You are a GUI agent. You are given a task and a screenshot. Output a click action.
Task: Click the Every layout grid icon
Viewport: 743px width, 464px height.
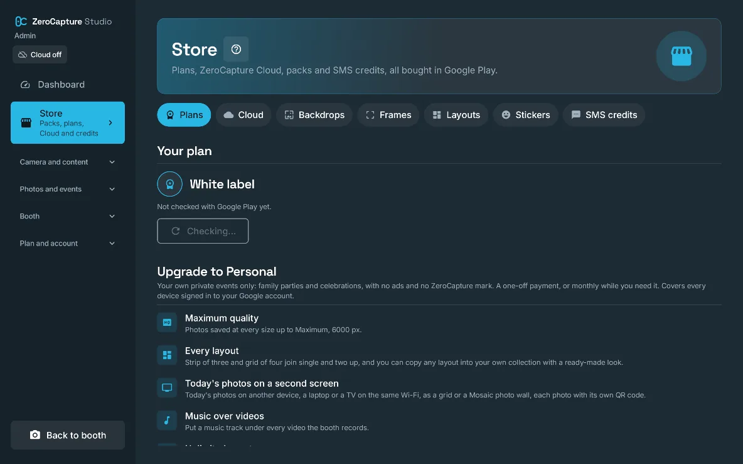167,355
